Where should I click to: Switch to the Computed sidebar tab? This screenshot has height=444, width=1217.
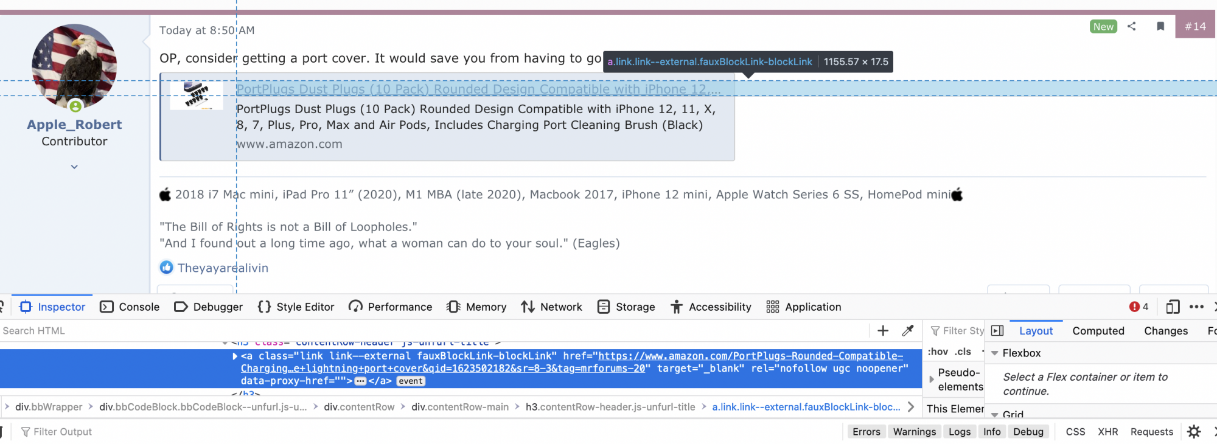1098,331
